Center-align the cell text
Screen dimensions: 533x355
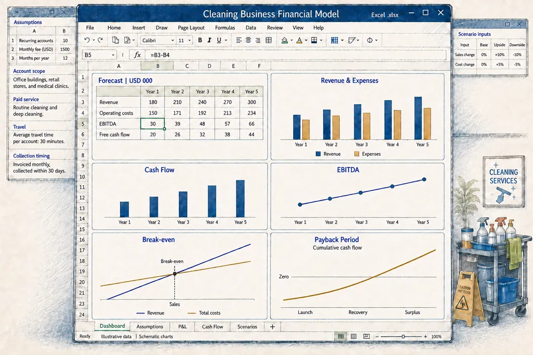249,40
